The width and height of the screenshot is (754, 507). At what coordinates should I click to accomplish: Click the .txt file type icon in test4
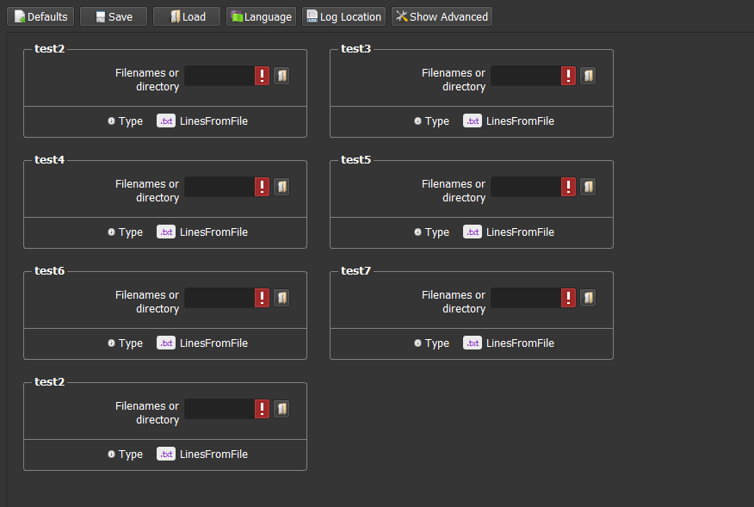click(166, 232)
